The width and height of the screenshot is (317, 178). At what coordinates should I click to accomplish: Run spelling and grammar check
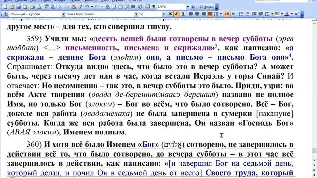tap(47, 7)
